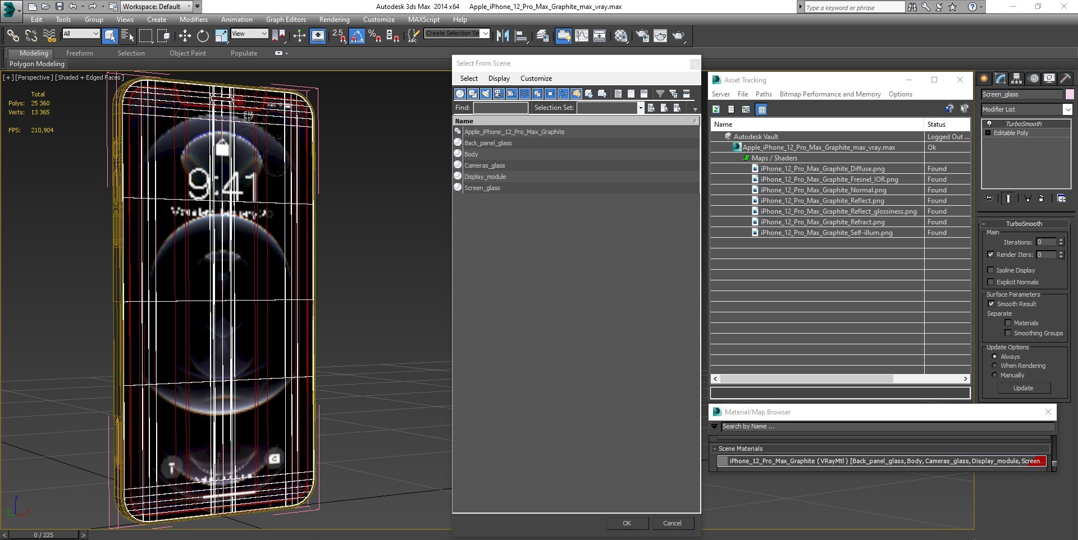Click the Unlink Selection tool
The width and height of the screenshot is (1078, 540).
click(x=31, y=36)
